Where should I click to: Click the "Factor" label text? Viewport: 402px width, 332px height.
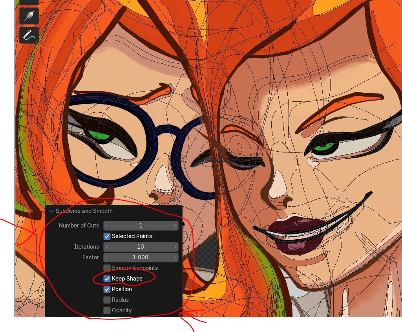(91, 257)
